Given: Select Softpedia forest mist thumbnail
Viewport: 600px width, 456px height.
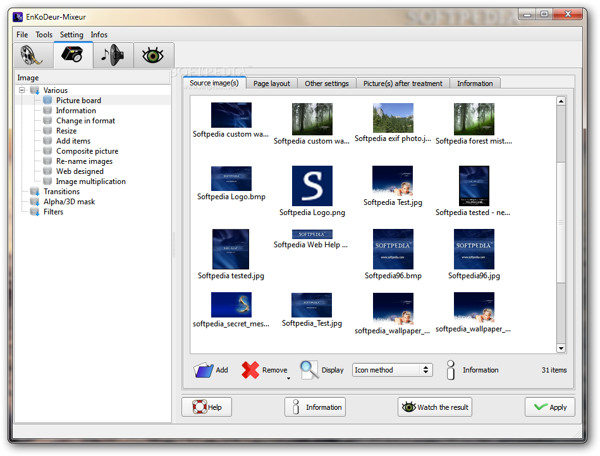Looking at the screenshot, I should coord(474,119).
